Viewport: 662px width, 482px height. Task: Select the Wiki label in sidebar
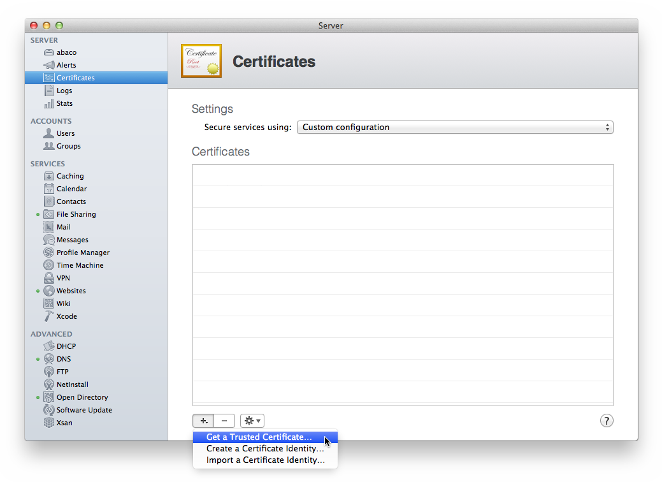tap(64, 303)
